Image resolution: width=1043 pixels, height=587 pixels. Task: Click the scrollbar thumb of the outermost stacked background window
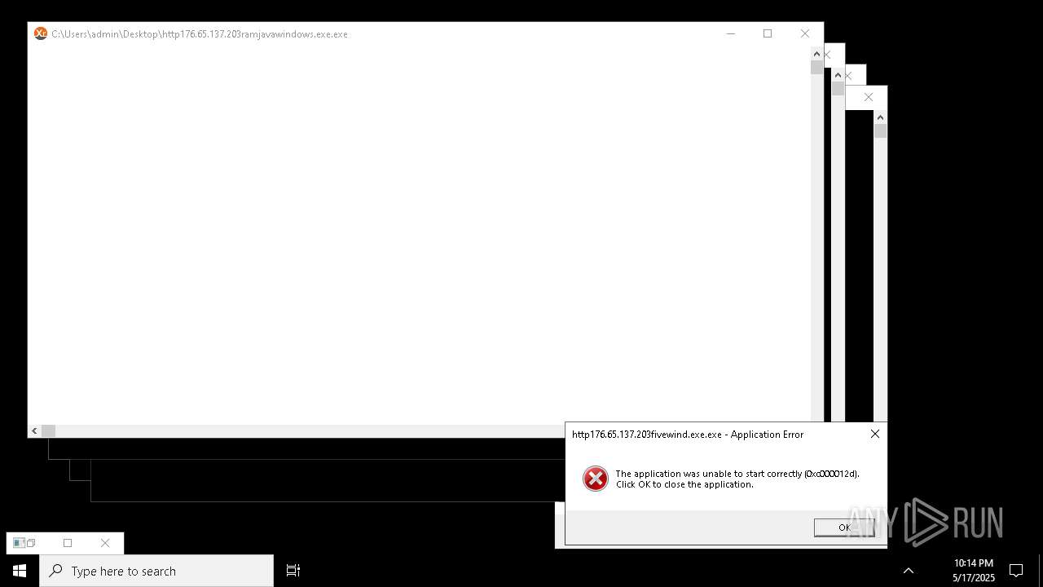[880, 131]
